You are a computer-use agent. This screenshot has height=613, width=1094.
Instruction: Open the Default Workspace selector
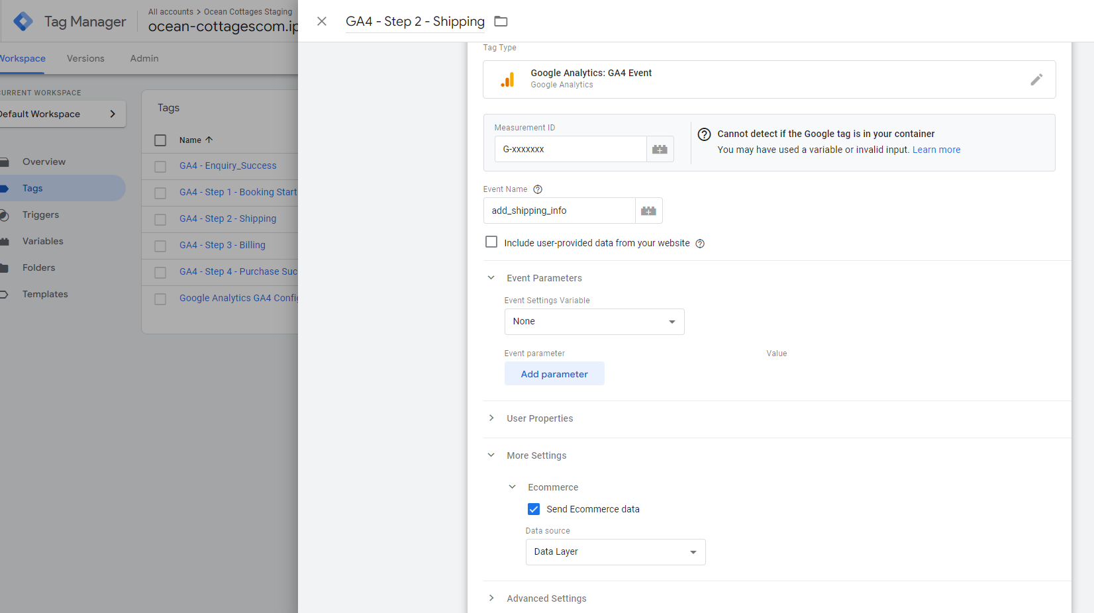point(62,114)
